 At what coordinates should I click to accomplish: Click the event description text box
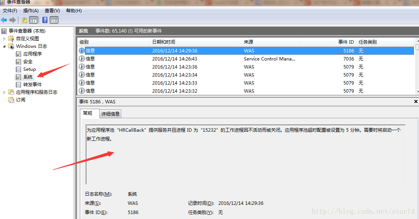tap(245, 154)
